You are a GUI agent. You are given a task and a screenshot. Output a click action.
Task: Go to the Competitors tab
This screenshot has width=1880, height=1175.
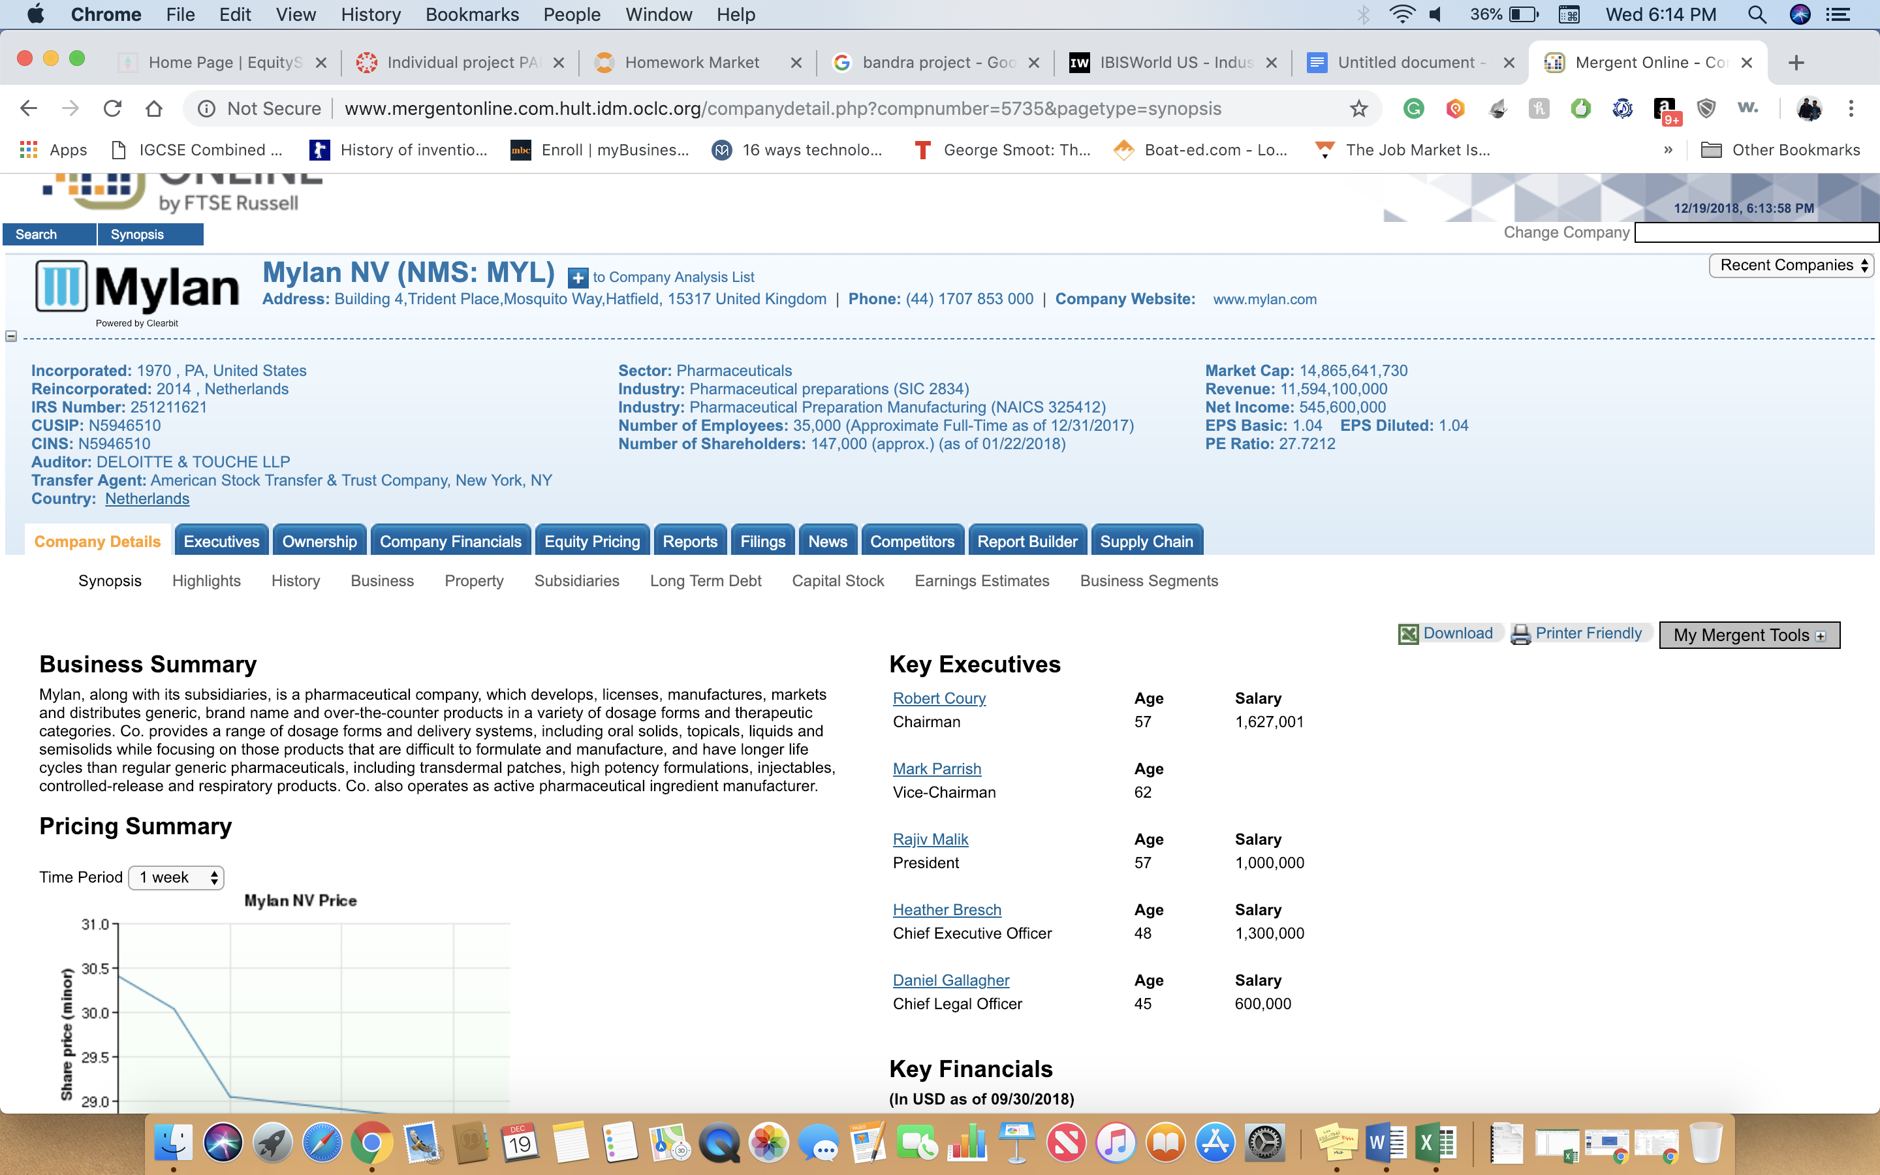tap(912, 541)
